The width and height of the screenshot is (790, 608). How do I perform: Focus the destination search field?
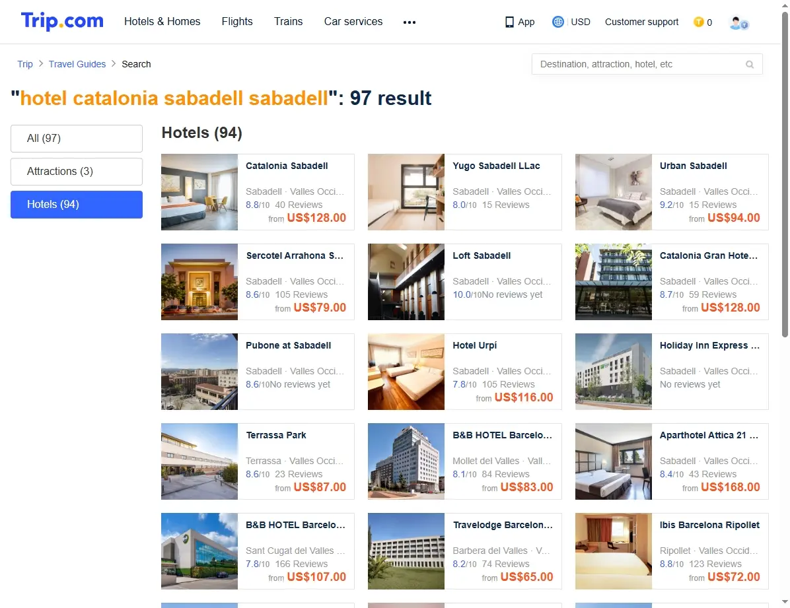click(x=647, y=64)
